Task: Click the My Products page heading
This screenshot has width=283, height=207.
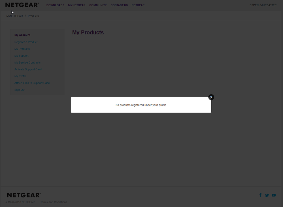Action: tap(88, 33)
